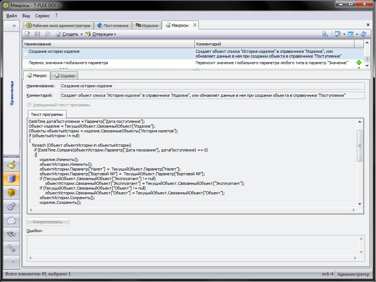This screenshot has width=376, height=282.
Task: Open the database storage sidebar panel
Action: coord(11,179)
